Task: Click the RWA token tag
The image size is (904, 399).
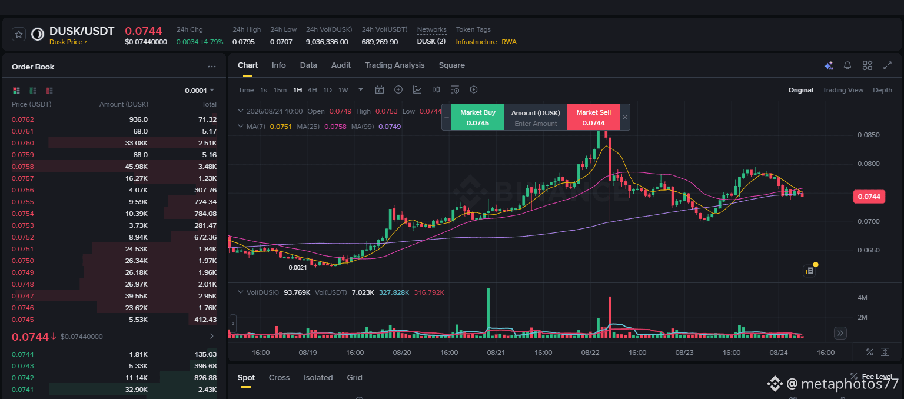Action: [509, 42]
